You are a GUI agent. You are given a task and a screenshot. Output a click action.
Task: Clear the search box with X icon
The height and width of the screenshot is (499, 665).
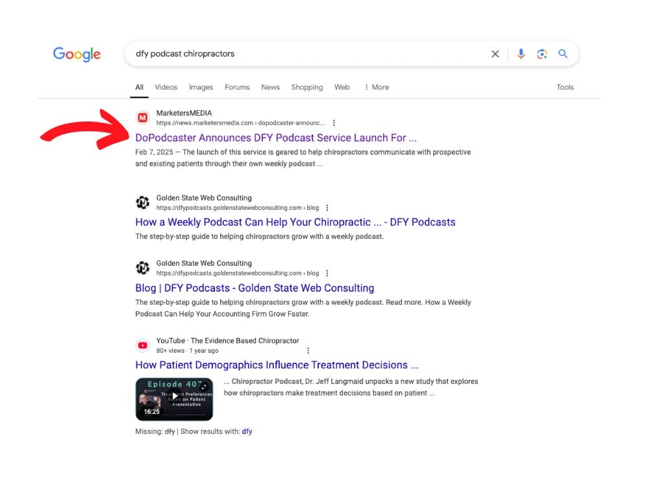click(x=495, y=54)
